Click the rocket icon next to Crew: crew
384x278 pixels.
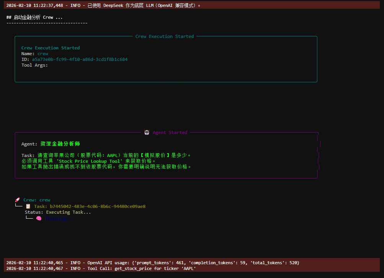point(17,200)
